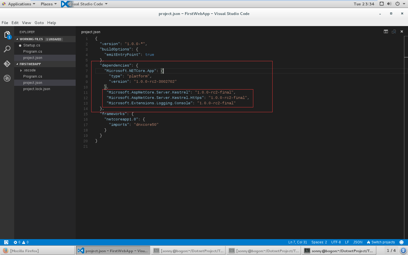Split the editor
Image resolution: width=408 pixels, height=255 pixels.
[x=386, y=31]
